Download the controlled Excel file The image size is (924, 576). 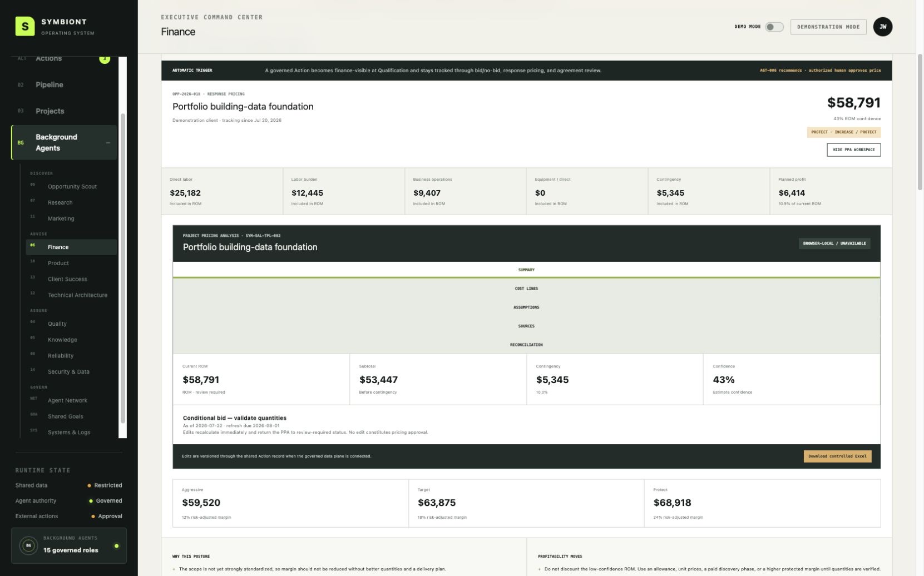coord(837,456)
